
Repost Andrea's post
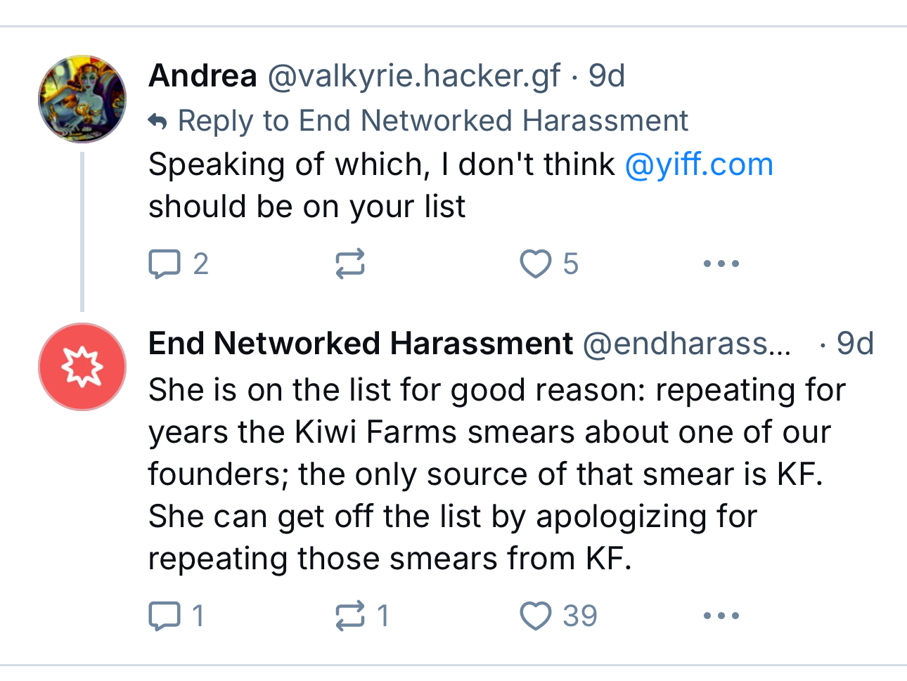click(x=349, y=264)
